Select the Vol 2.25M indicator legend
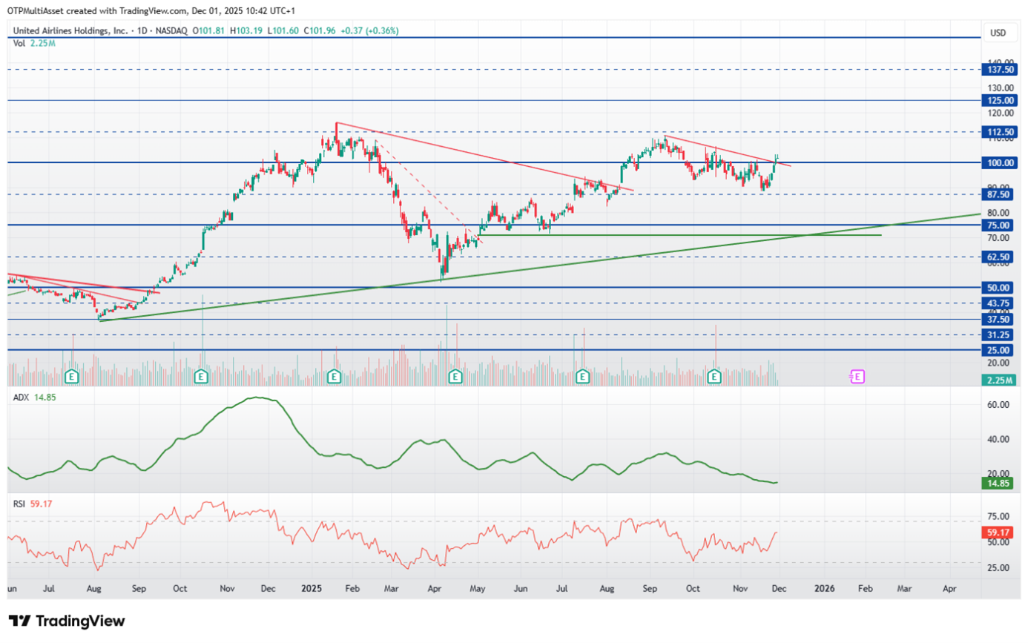Screen dimensions: 1028x643 34,44
